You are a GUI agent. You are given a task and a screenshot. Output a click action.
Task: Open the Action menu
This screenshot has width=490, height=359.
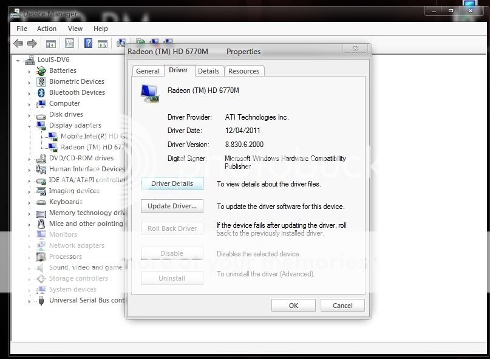pos(47,29)
